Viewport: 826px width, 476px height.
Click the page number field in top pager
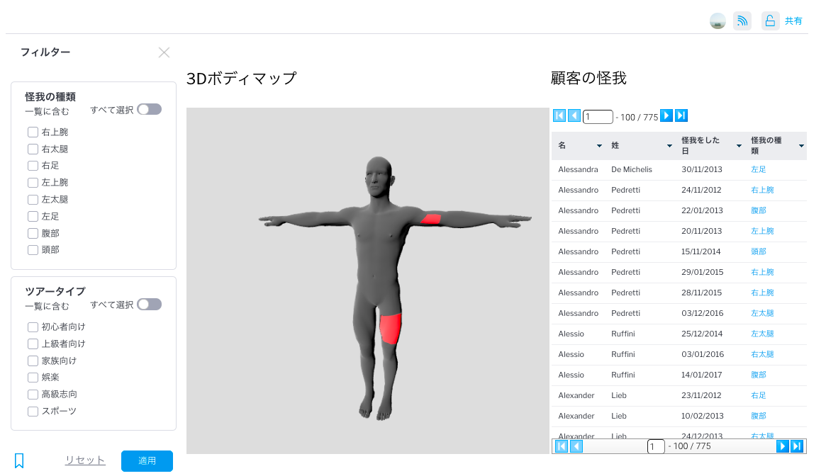597,117
